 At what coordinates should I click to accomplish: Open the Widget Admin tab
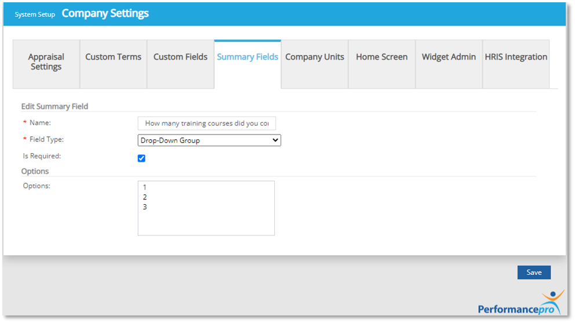(449, 57)
